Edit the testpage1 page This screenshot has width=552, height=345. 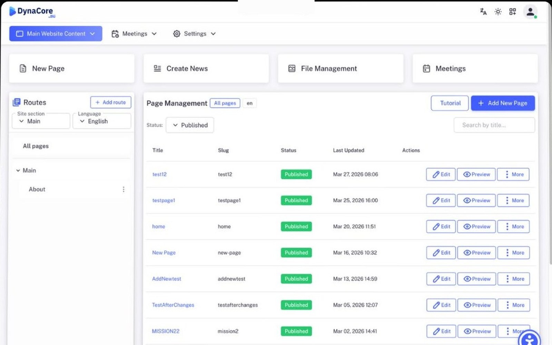pyautogui.click(x=441, y=200)
